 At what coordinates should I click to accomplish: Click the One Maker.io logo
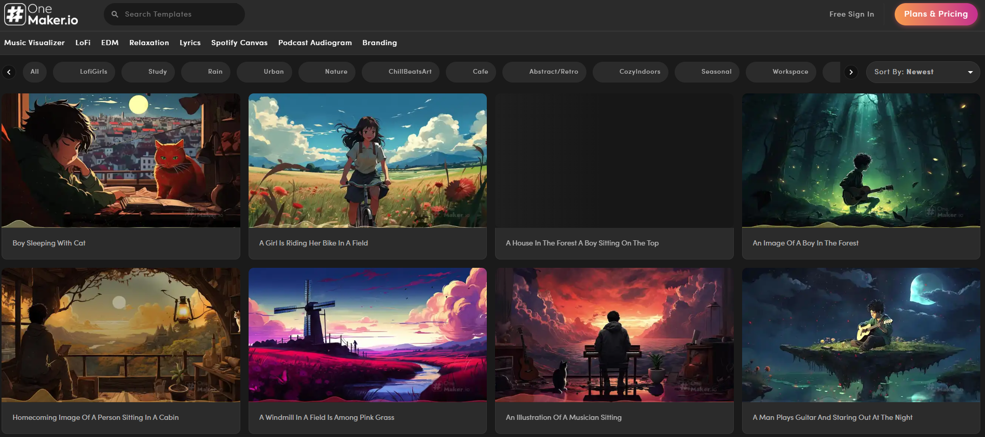pos(41,15)
